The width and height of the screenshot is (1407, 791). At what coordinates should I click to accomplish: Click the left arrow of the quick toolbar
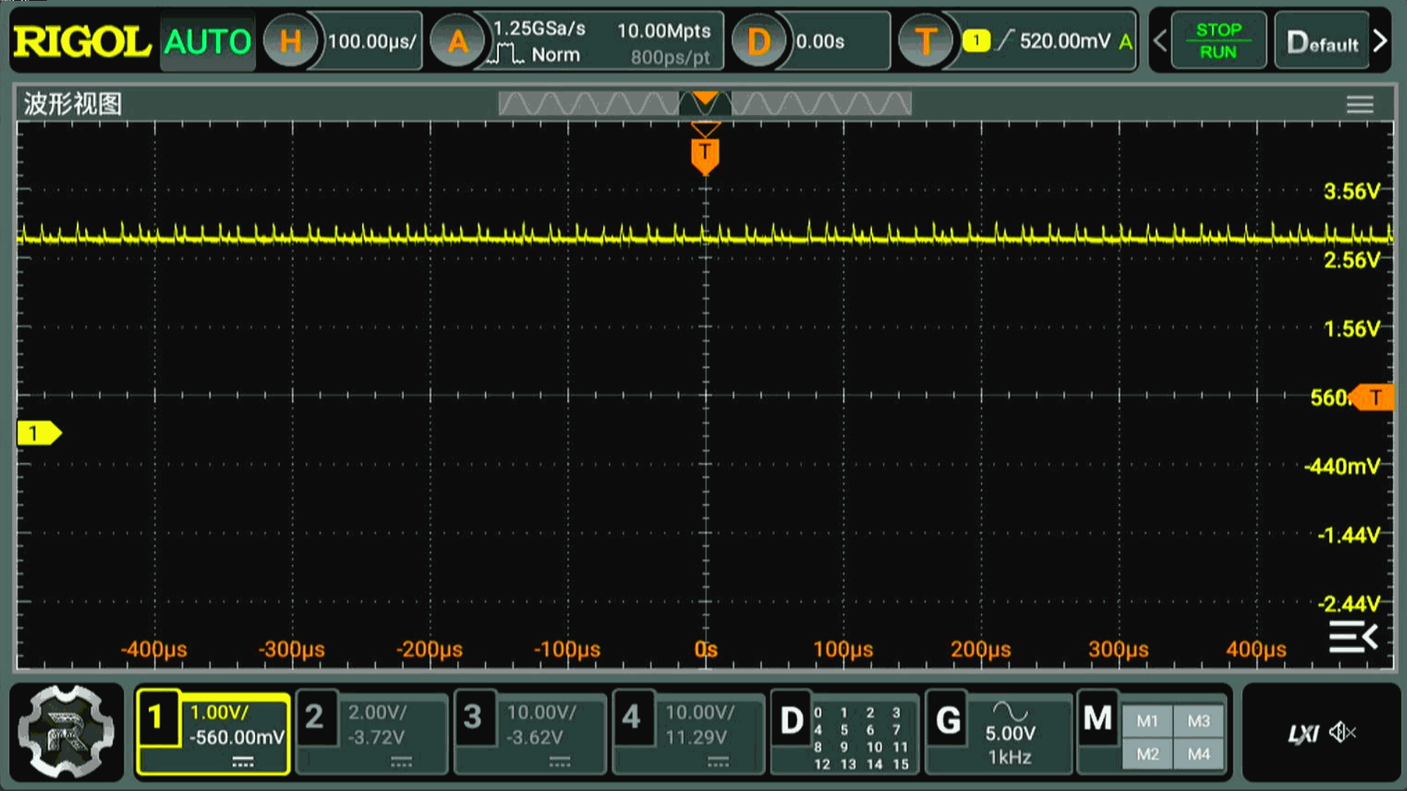(x=1160, y=40)
